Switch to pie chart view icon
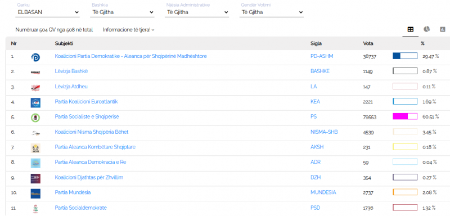This screenshot has width=450, height=216. (427, 29)
